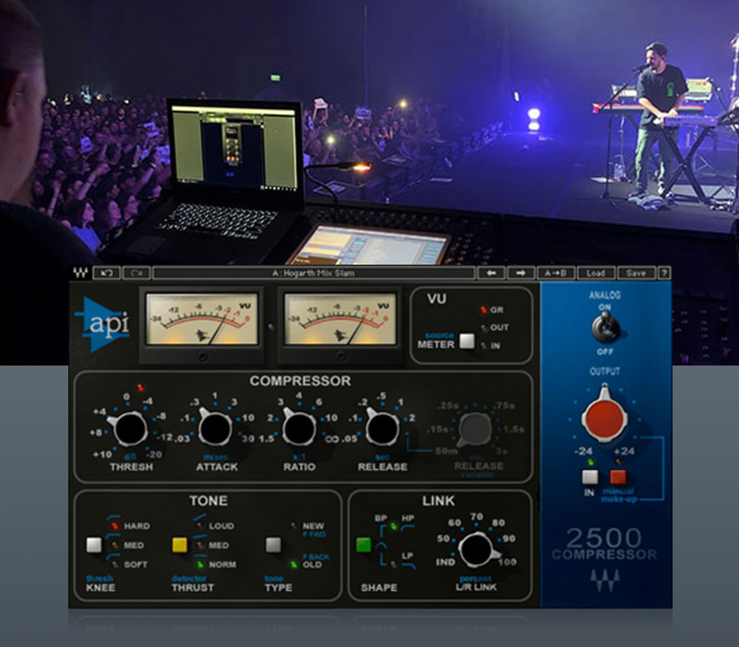Click the MED knee LED
Viewport: 739px width, 647px height.
[x=114, y=545]
